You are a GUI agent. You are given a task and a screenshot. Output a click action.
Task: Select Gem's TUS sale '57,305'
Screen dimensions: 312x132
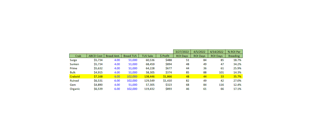pos(150,85)
